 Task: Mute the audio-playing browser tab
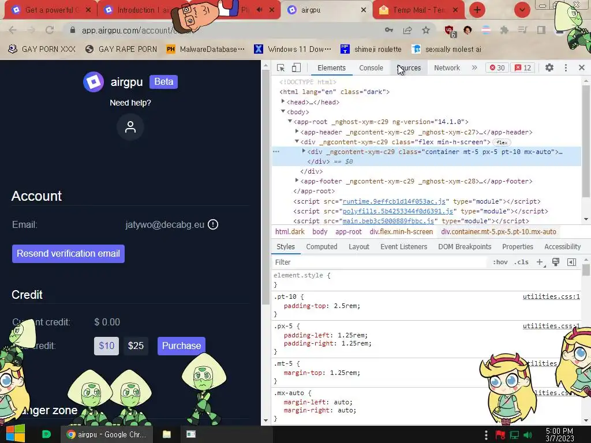(x=260, y=10)
